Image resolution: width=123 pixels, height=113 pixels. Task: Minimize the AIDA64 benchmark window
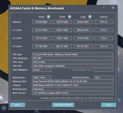[x=104, y=8]
